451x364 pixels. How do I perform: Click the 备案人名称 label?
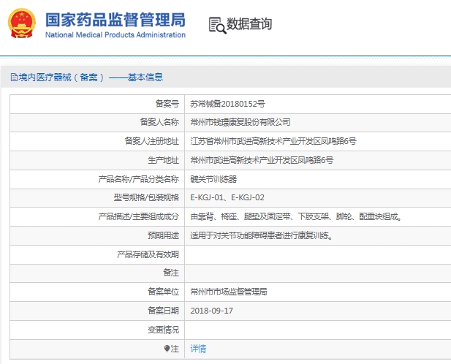[x=159, y=122]
